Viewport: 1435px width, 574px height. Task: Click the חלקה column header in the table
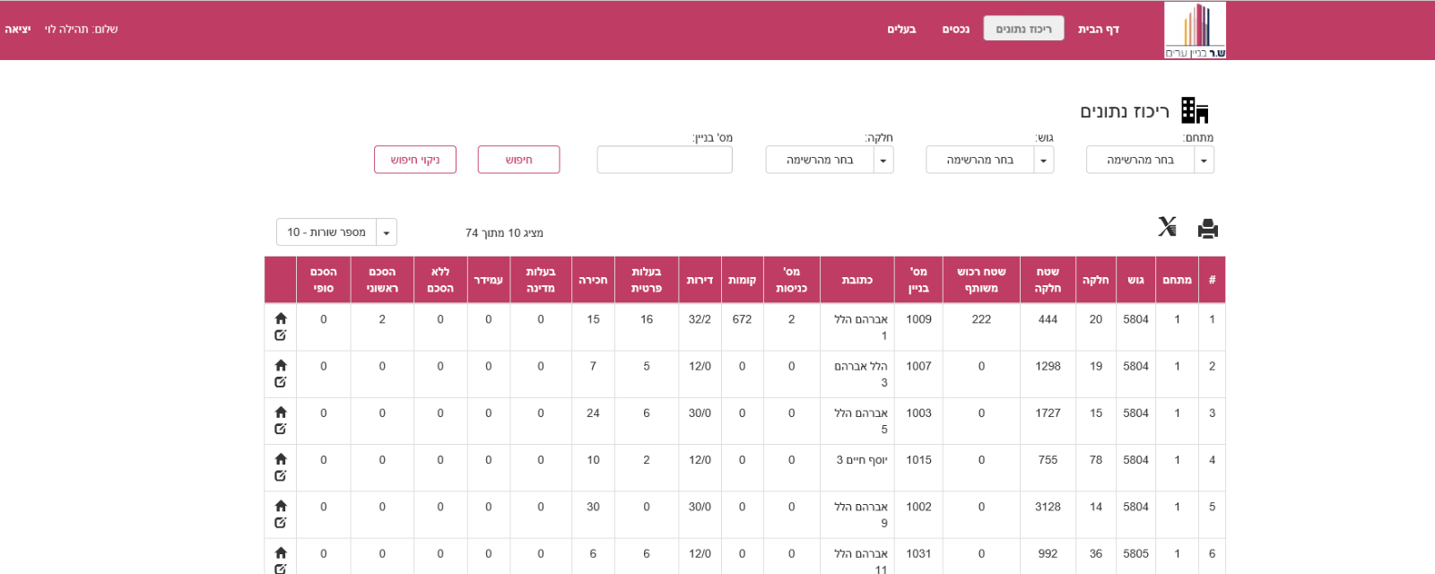click(x=1096, y=280)
